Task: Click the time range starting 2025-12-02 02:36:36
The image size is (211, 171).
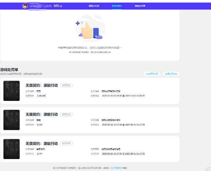Action: 123,96
